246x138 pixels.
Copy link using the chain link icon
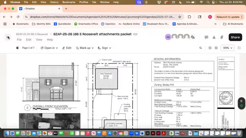222,37
